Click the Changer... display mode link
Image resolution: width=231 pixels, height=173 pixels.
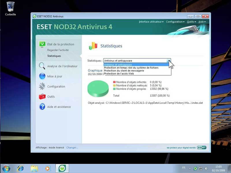72,148
